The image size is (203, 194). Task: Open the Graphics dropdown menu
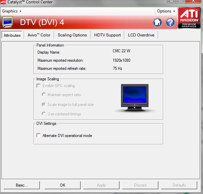click(11, 11)
